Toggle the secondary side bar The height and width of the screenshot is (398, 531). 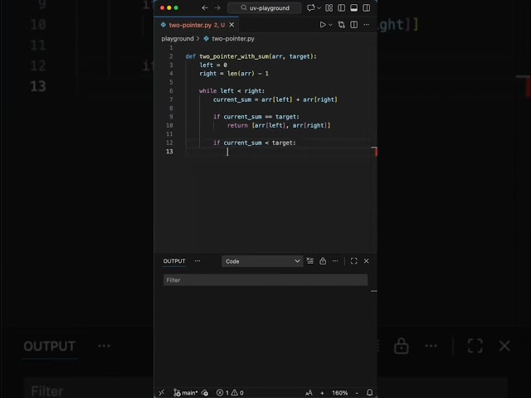[367, 7]
